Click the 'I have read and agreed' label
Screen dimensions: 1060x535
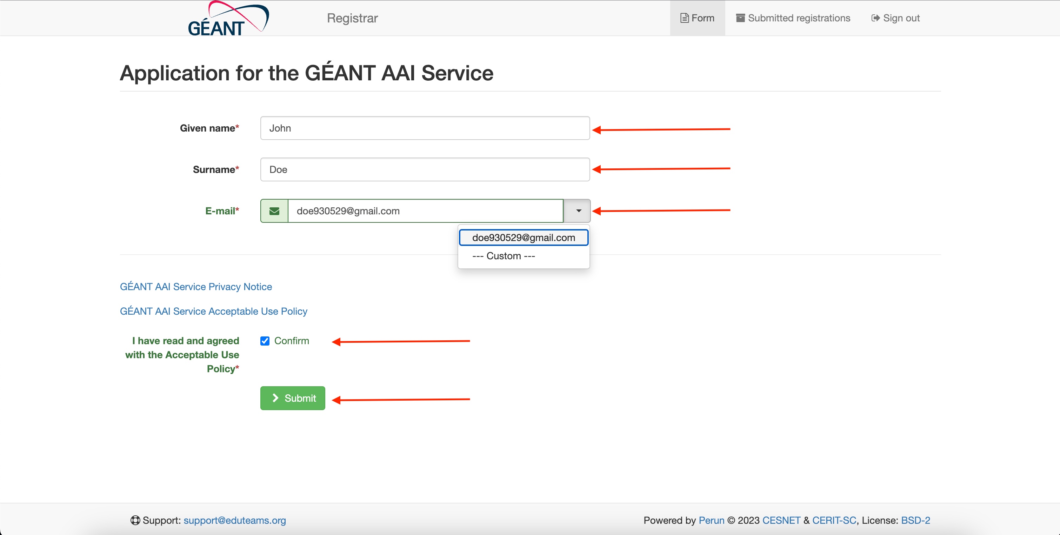click(x=182, y=355)
